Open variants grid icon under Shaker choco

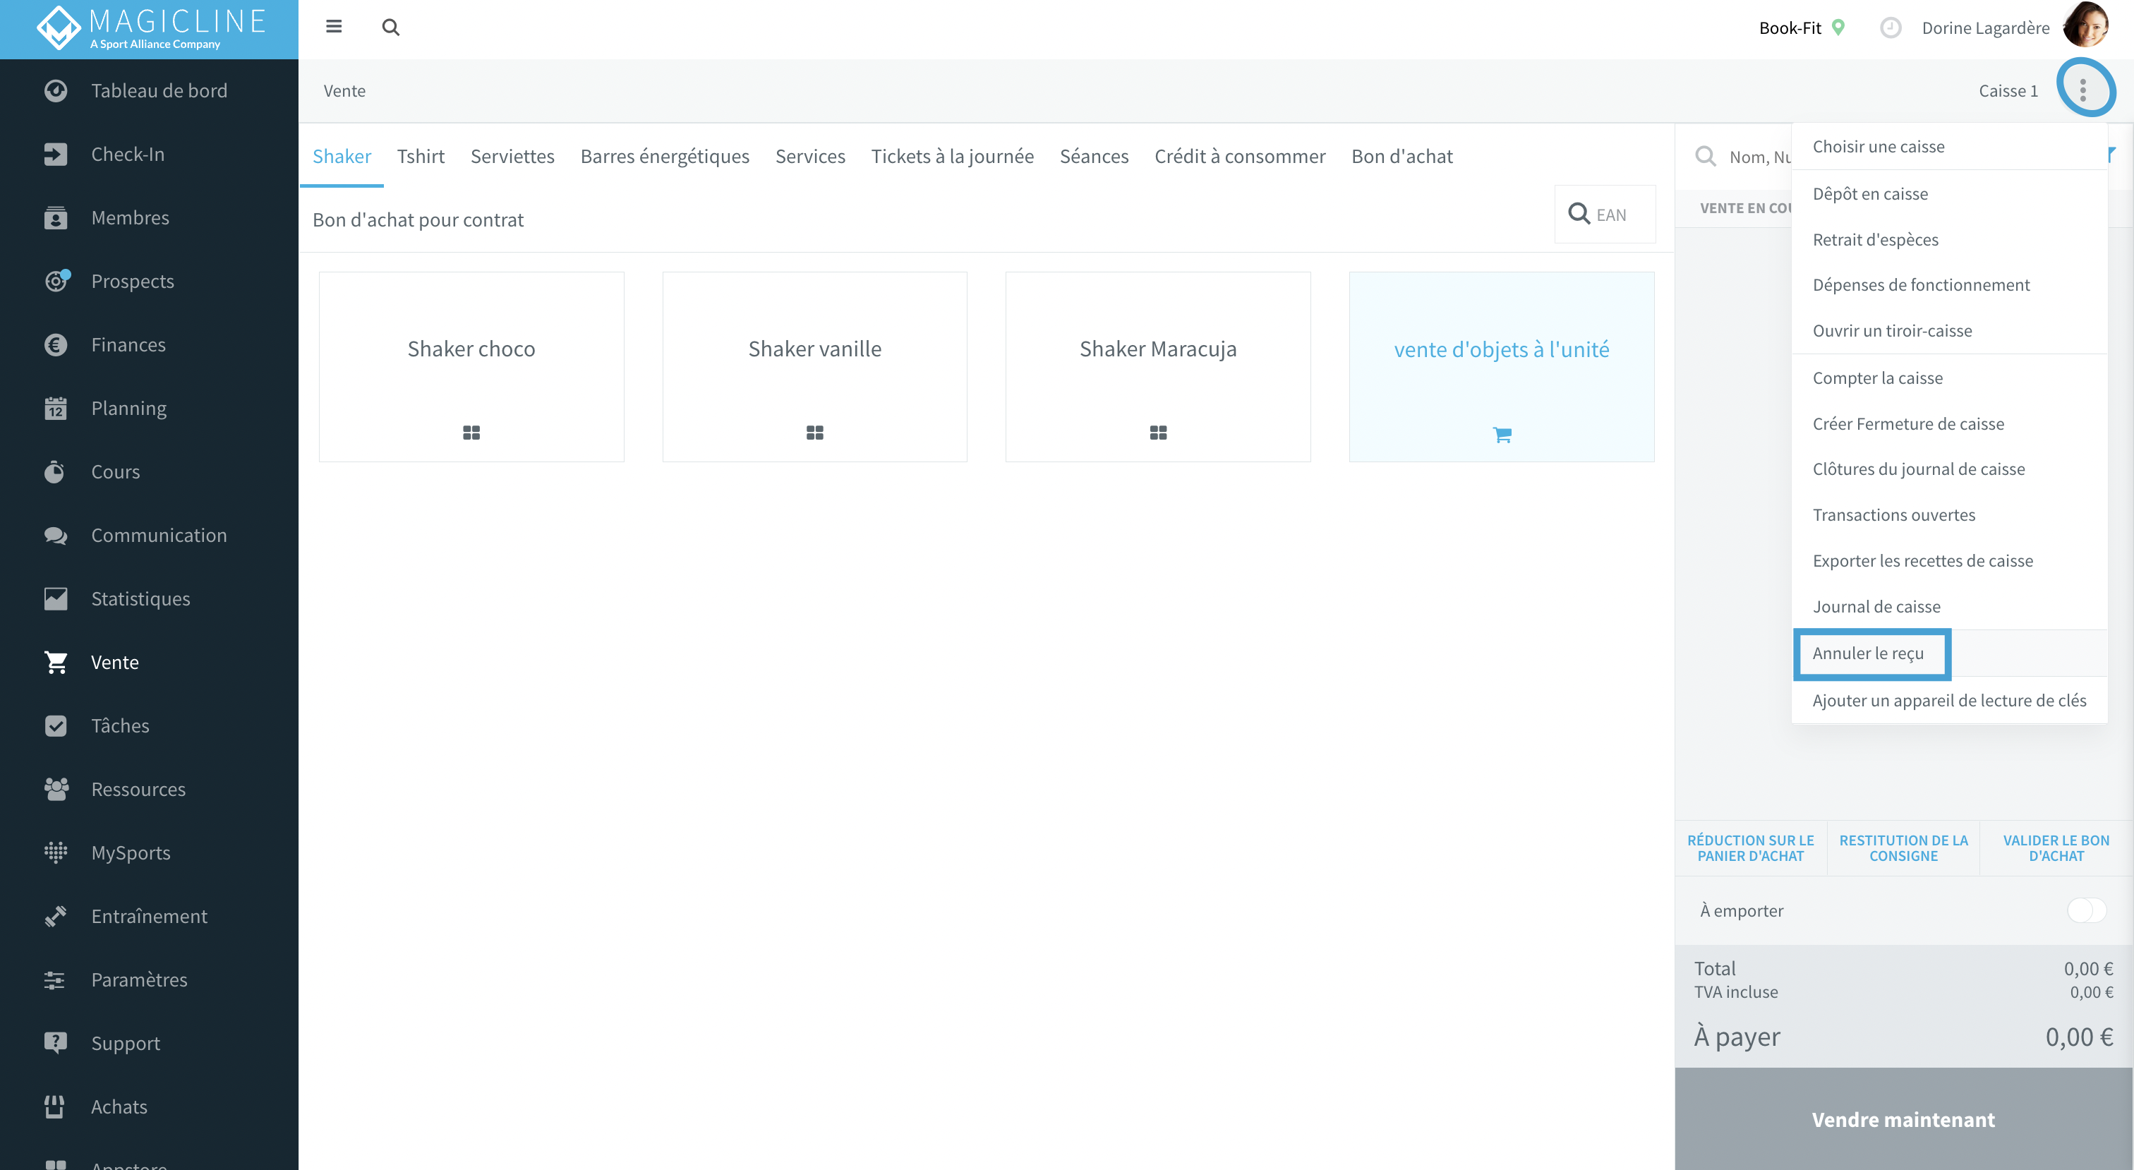tap(471, 433)
